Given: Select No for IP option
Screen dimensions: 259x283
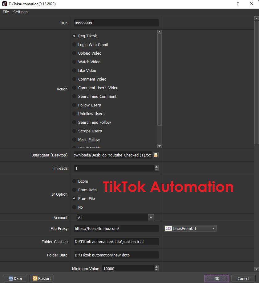Looking at the screenshot, I should pos(78,207).
